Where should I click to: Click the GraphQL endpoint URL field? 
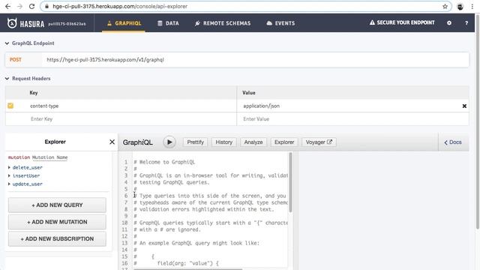point(256,60)
